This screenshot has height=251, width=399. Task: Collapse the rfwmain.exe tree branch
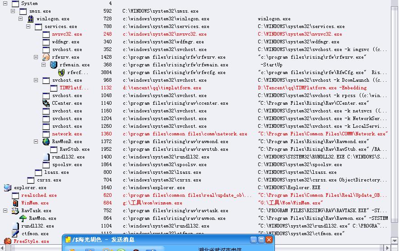click(x=43, y=65)
